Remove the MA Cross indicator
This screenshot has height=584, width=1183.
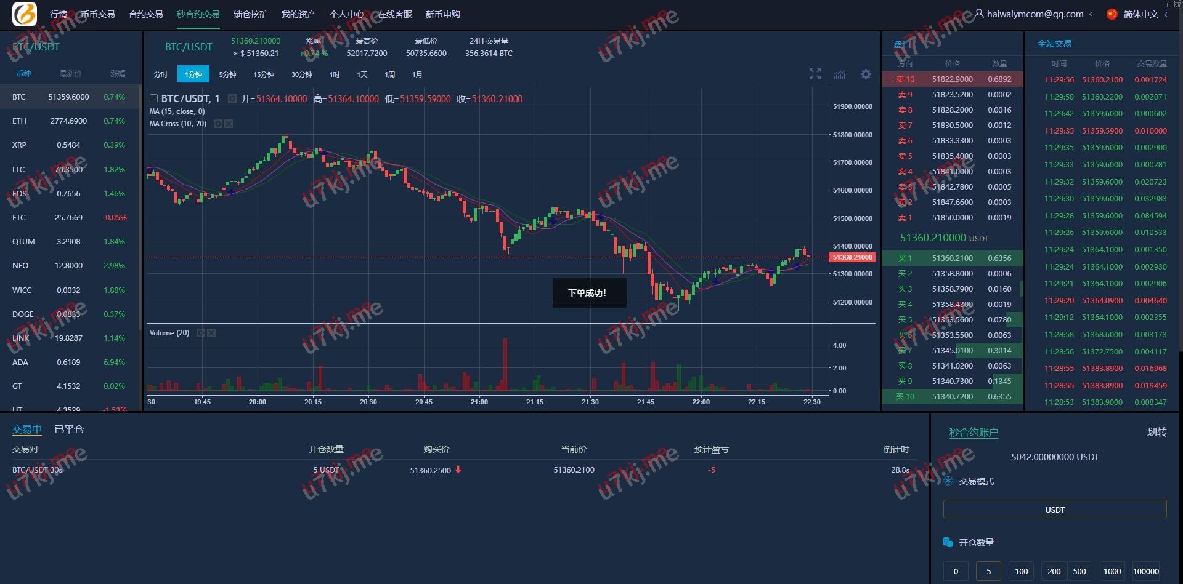229,124
